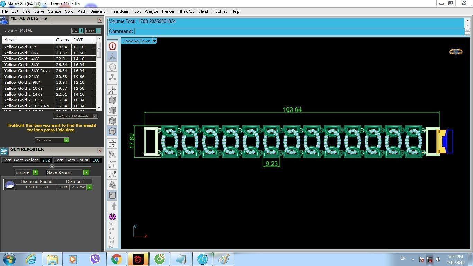Toggle the User library switch

pyautogui.click(x=93, y=31)
